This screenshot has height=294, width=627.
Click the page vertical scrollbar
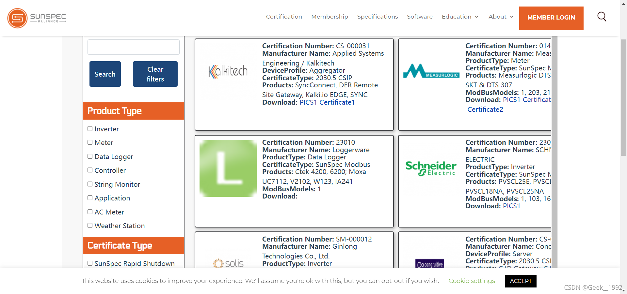(x=623, y=98)
